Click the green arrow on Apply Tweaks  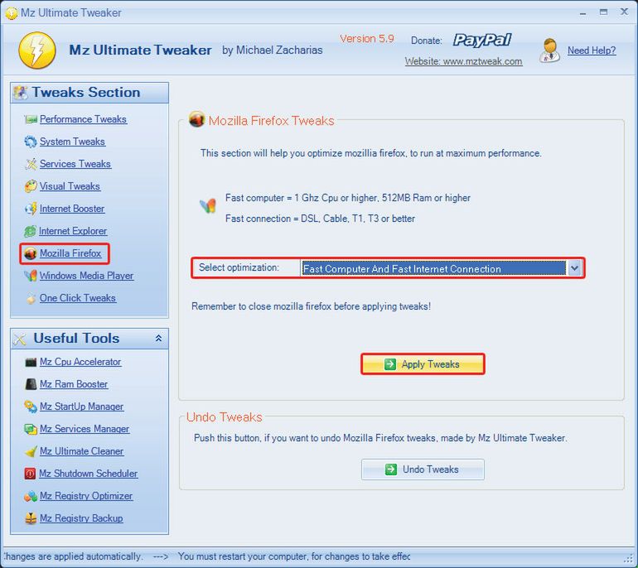coord(389,363)
